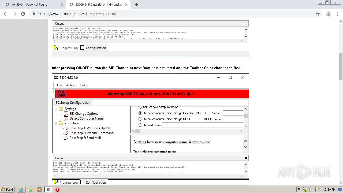Click the Post Step 2 item icon
This screenshot has height=193, width=343.
66,133
